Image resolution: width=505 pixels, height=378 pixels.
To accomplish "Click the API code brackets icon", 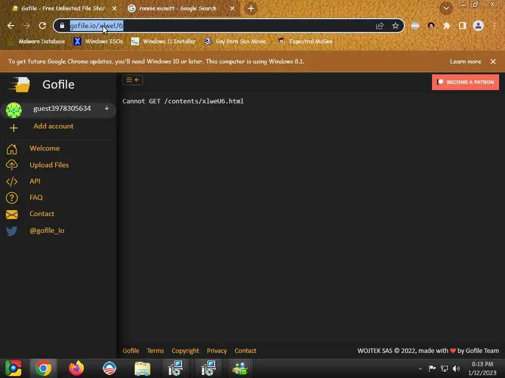I will (x=12, y=181).
